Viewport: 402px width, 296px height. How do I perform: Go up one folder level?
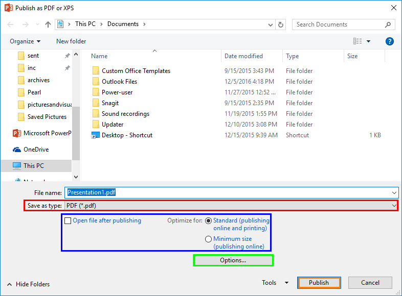click(x=48, y=24)
